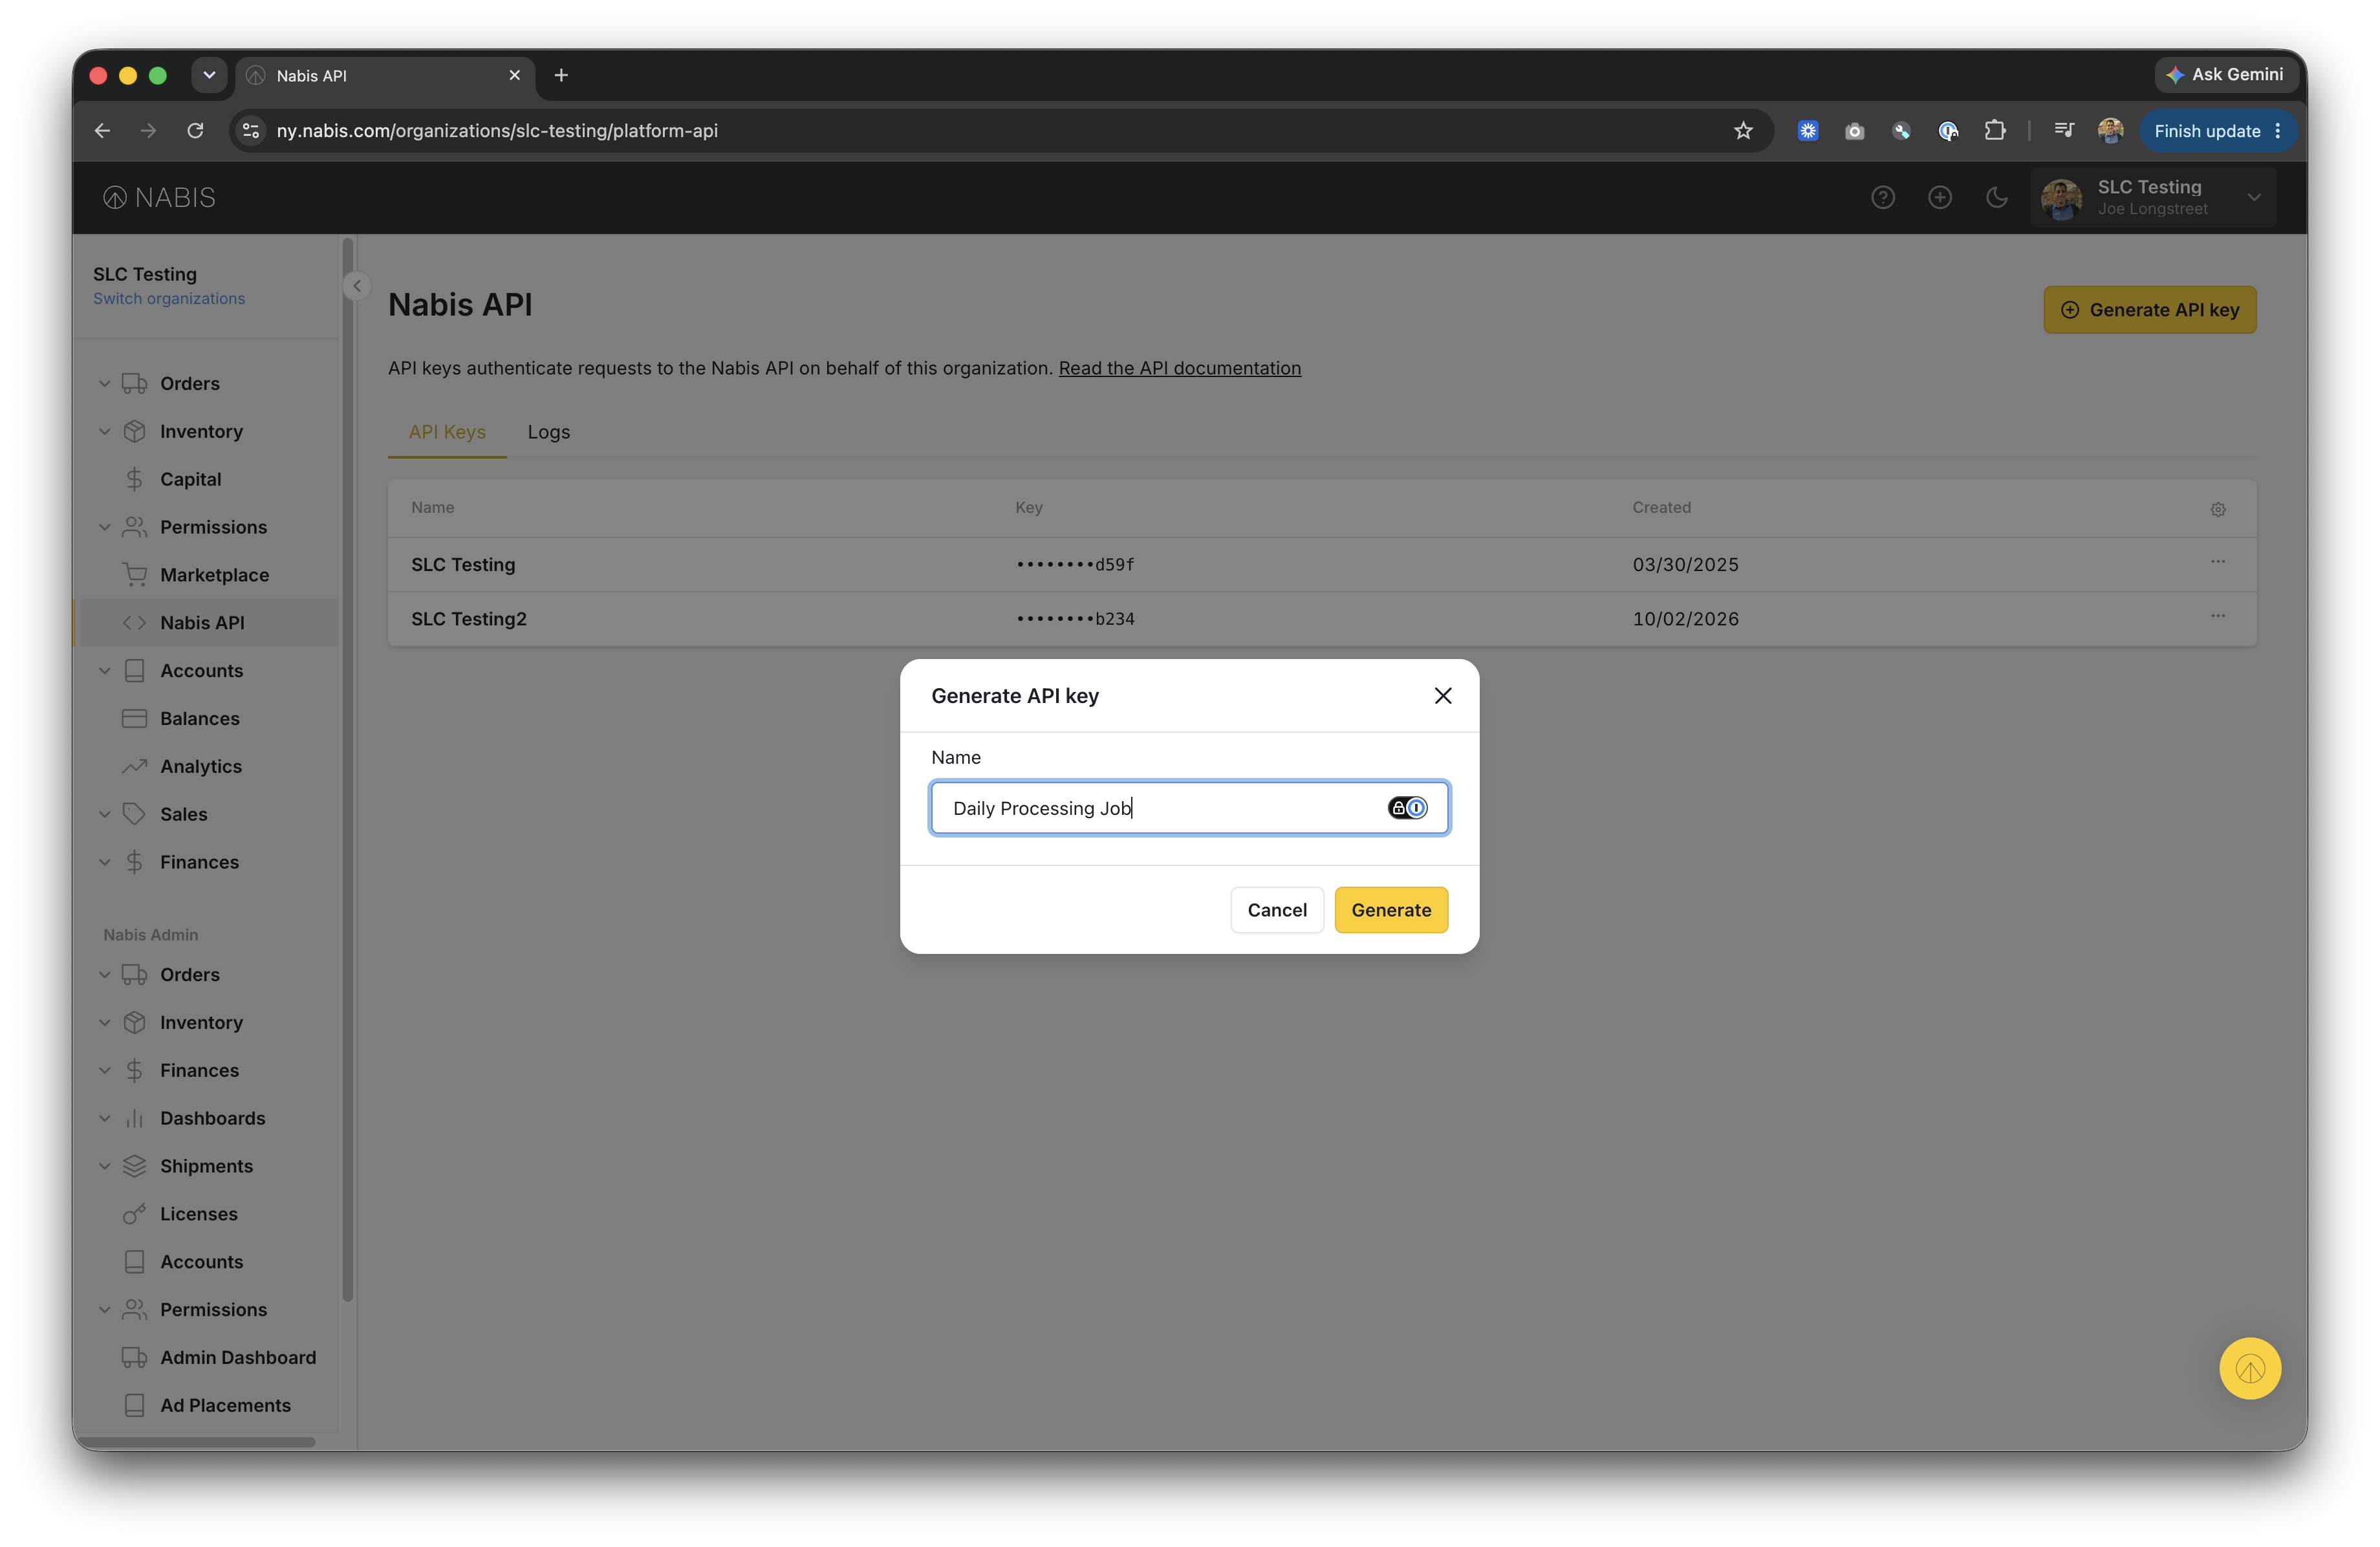Click the plus circle icon in header
2380x1547 pixels.
[x=1939, y=197]
